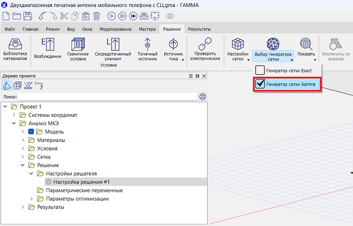Click the scissors cut icon
The image size is (353, 226).
click(64, 16)
